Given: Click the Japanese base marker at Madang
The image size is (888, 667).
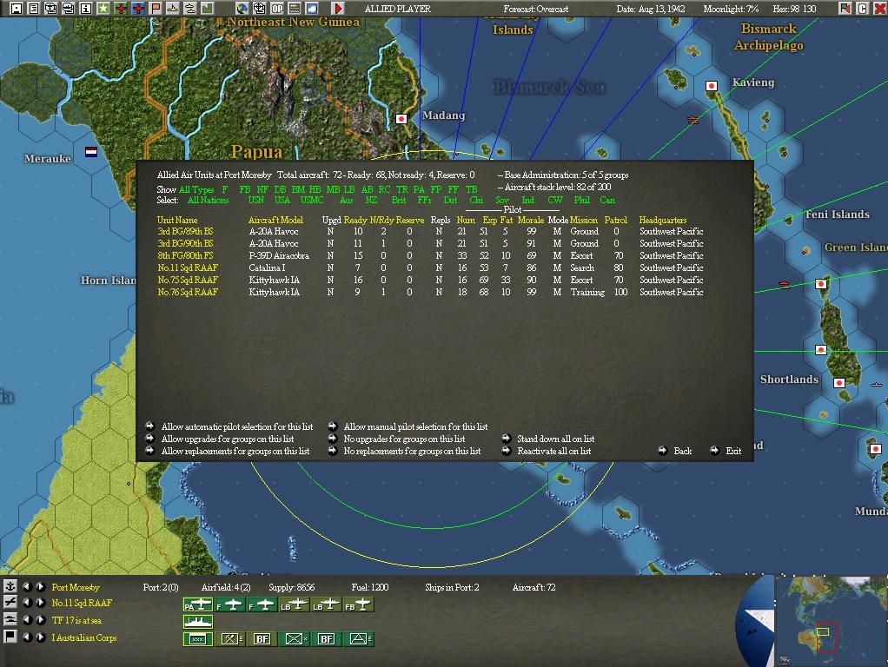Looking at the screenshot, I should click(x=401, y=119).
